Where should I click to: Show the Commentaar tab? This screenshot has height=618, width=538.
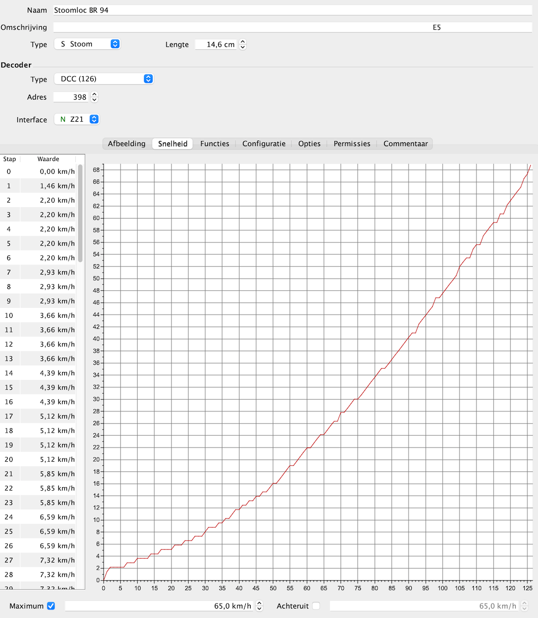405,144
